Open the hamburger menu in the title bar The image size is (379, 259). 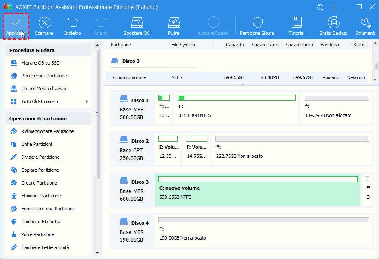[333, 7]
